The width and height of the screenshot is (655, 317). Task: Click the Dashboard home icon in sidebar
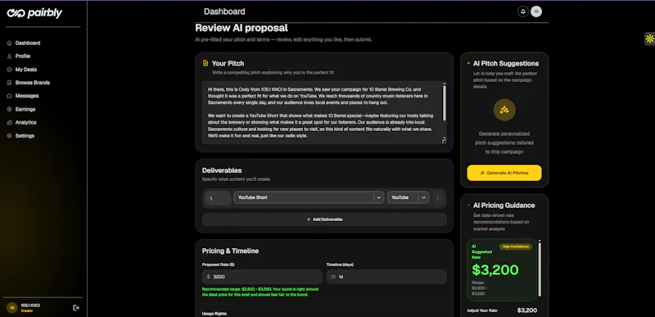point(9,43)
